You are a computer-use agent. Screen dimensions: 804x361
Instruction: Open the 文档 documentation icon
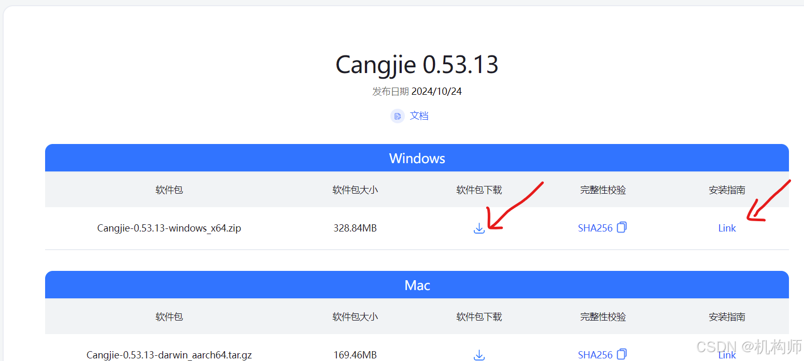[x=398, y=115]
